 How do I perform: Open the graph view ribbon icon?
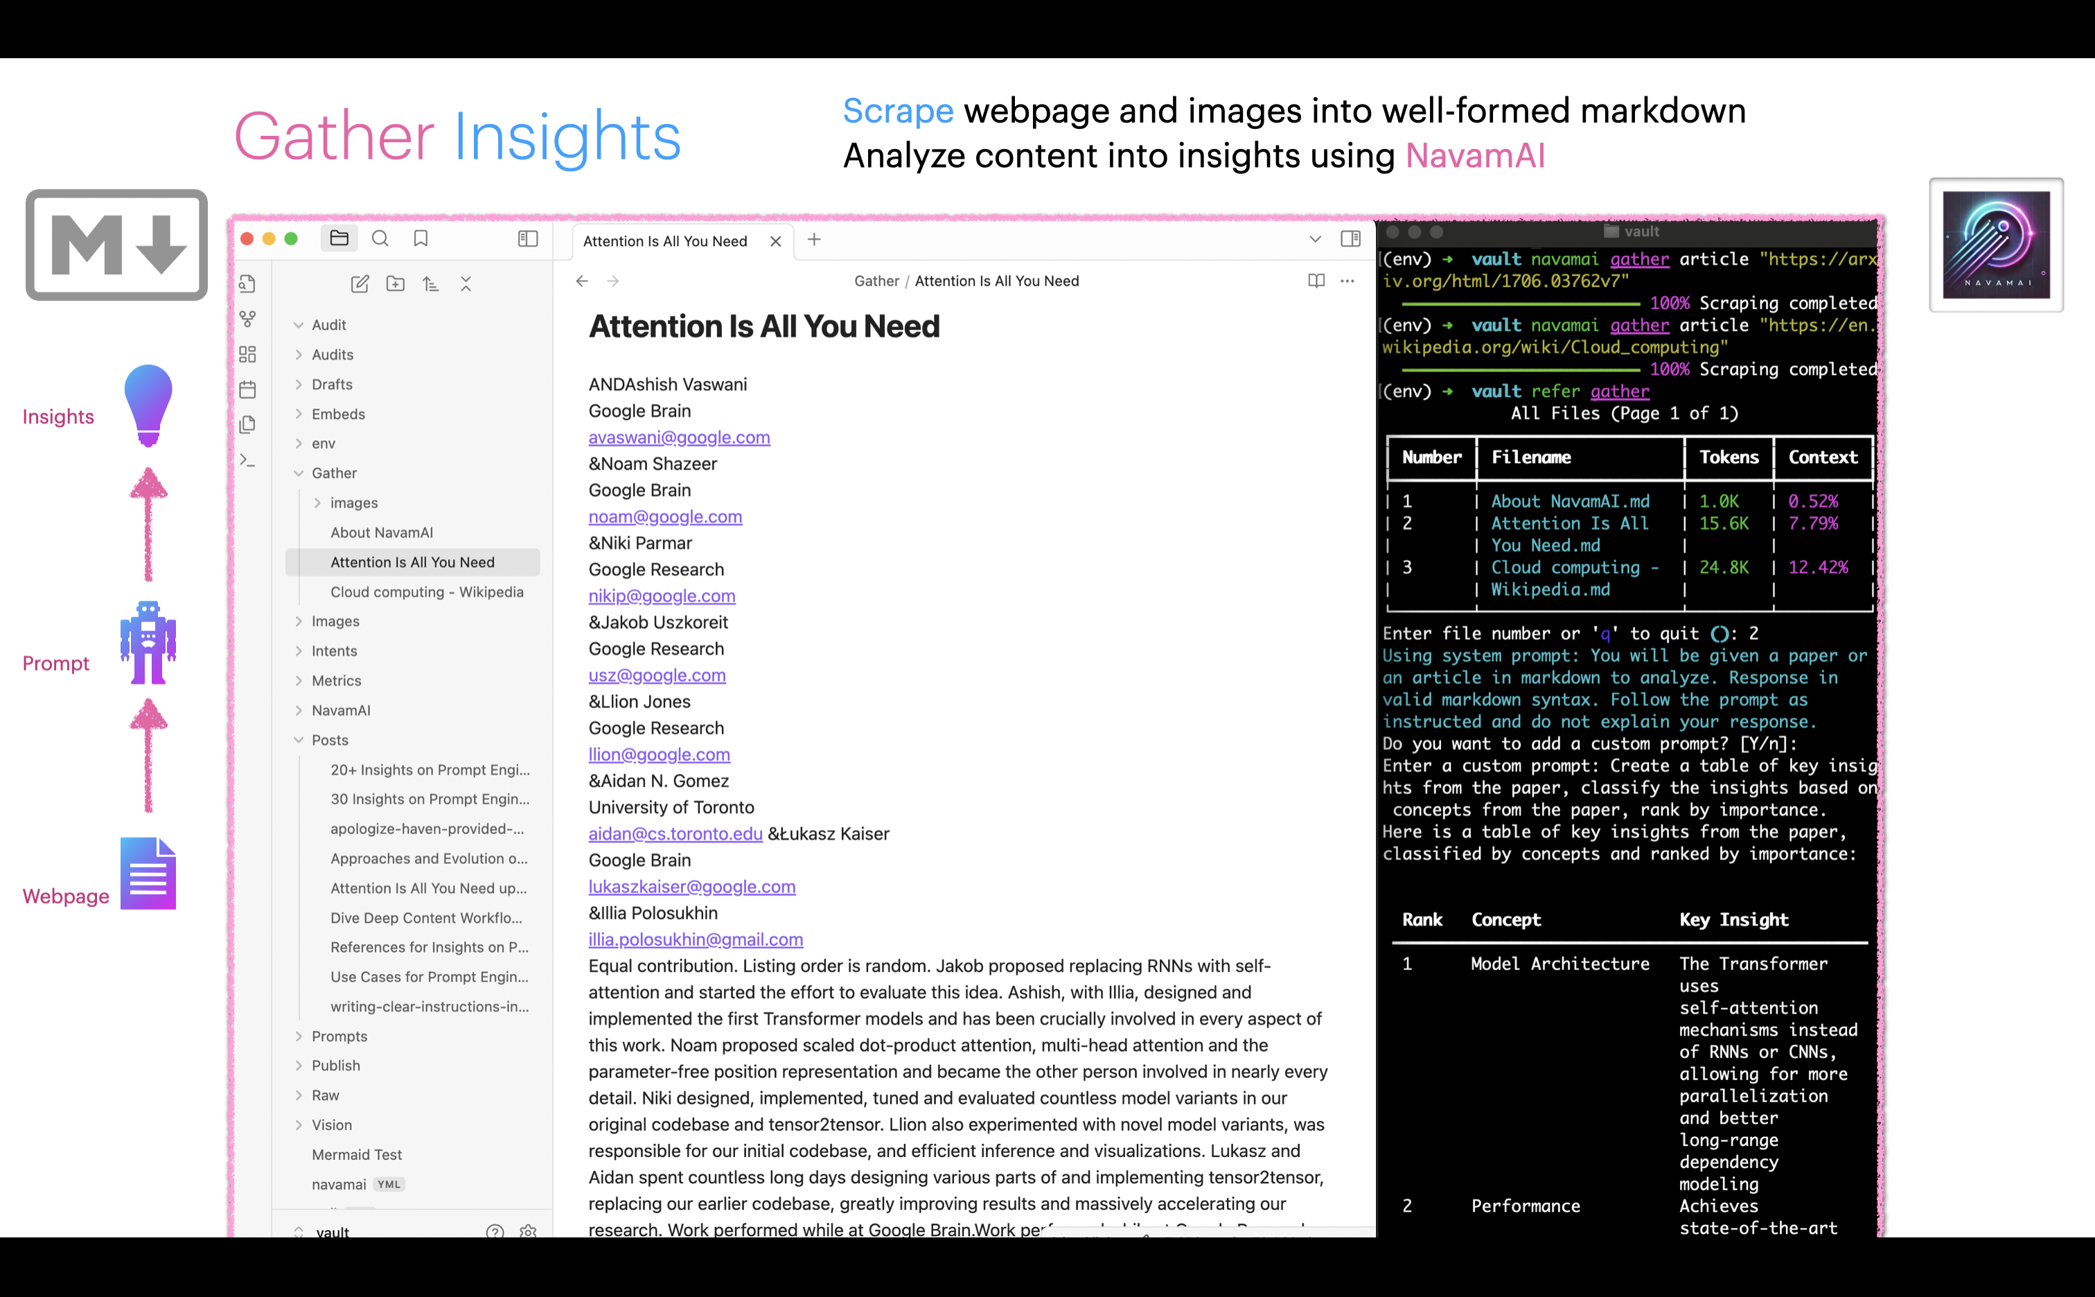click(248, 319)
